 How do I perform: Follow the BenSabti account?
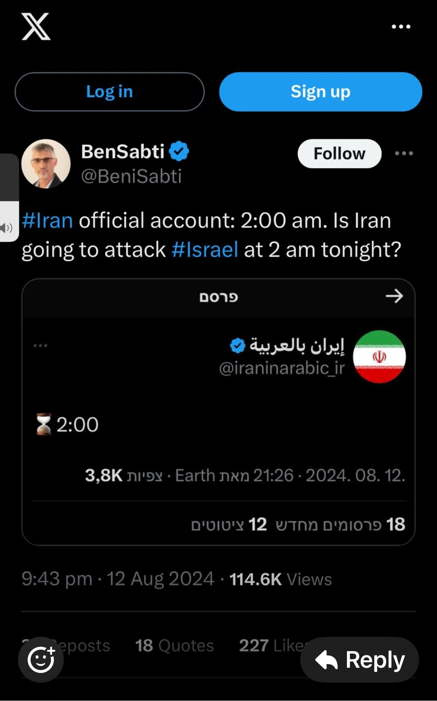click(339, 154)
